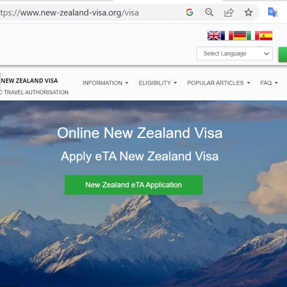
Task: Click the Online New Zealand Visa heading
Action: (140, 133)
